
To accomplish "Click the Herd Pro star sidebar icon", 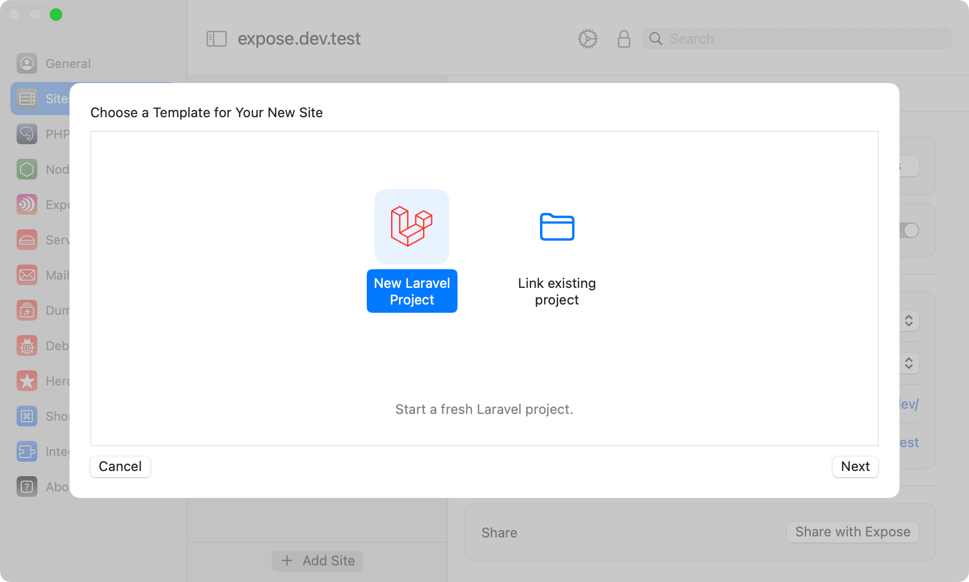I will (27, 381).
